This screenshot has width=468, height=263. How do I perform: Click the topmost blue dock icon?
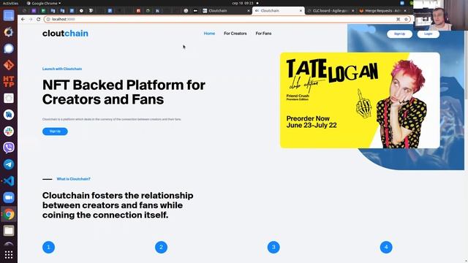[9, 15]
